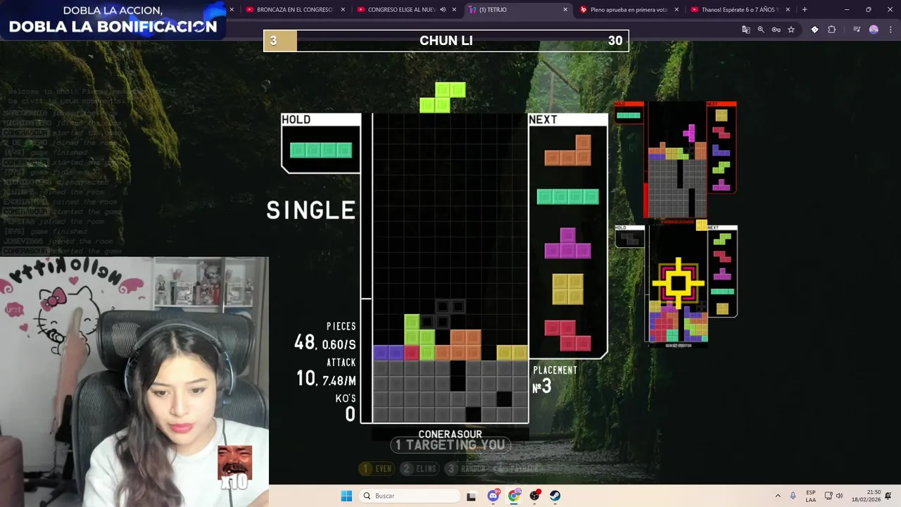The width and height of the screenshot is (901, 507).
Task: Bookmark this page with the star icon
Action: coord(791,30)
